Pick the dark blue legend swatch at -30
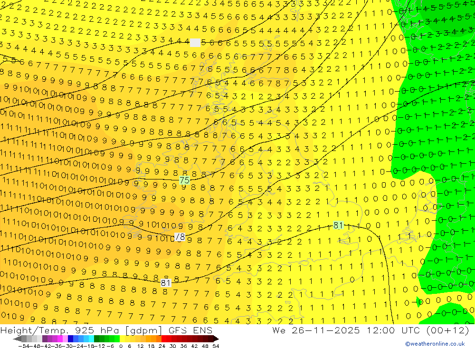The width and height of the screenshot is (475, 348). point(70,339)
